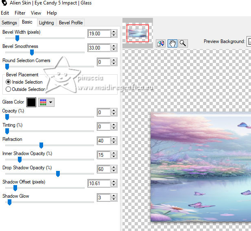Click the Bevel Width value field
This screenshot has width=251, height=231.
99,34
